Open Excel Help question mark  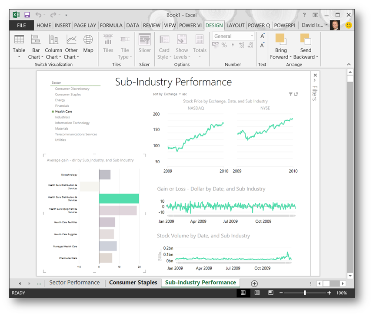pos(304,15)
